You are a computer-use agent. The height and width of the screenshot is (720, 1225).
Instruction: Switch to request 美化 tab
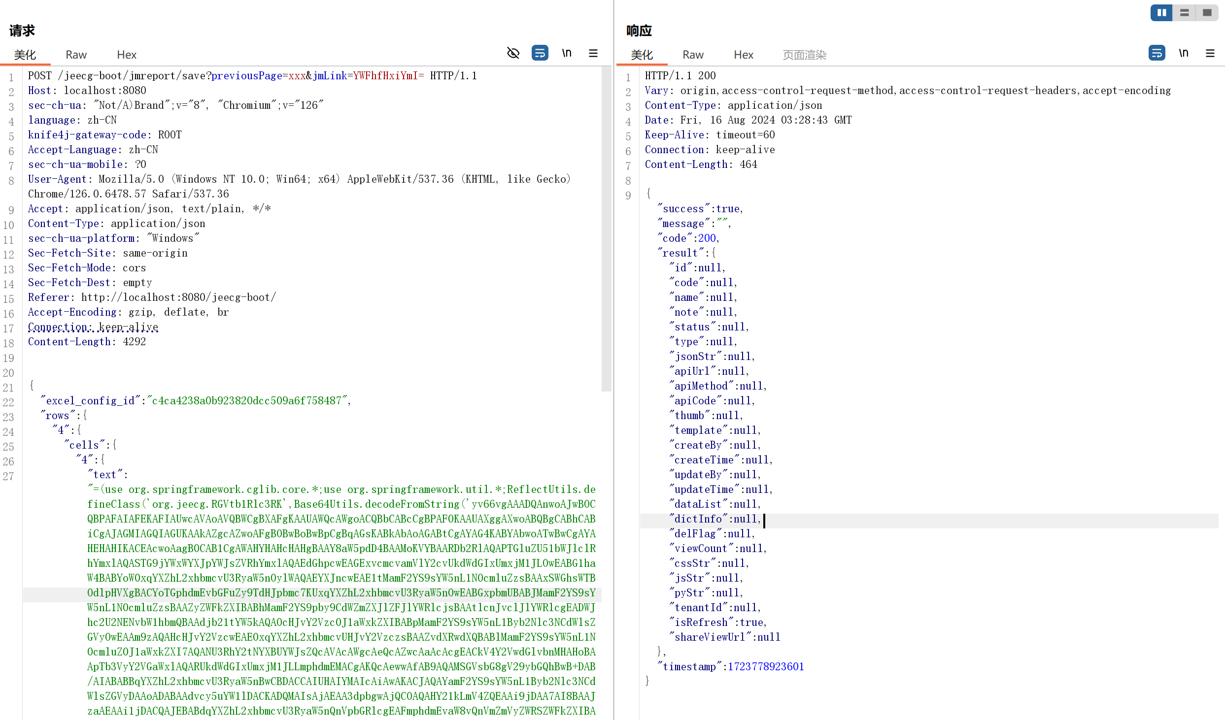[x=25, y=55]
